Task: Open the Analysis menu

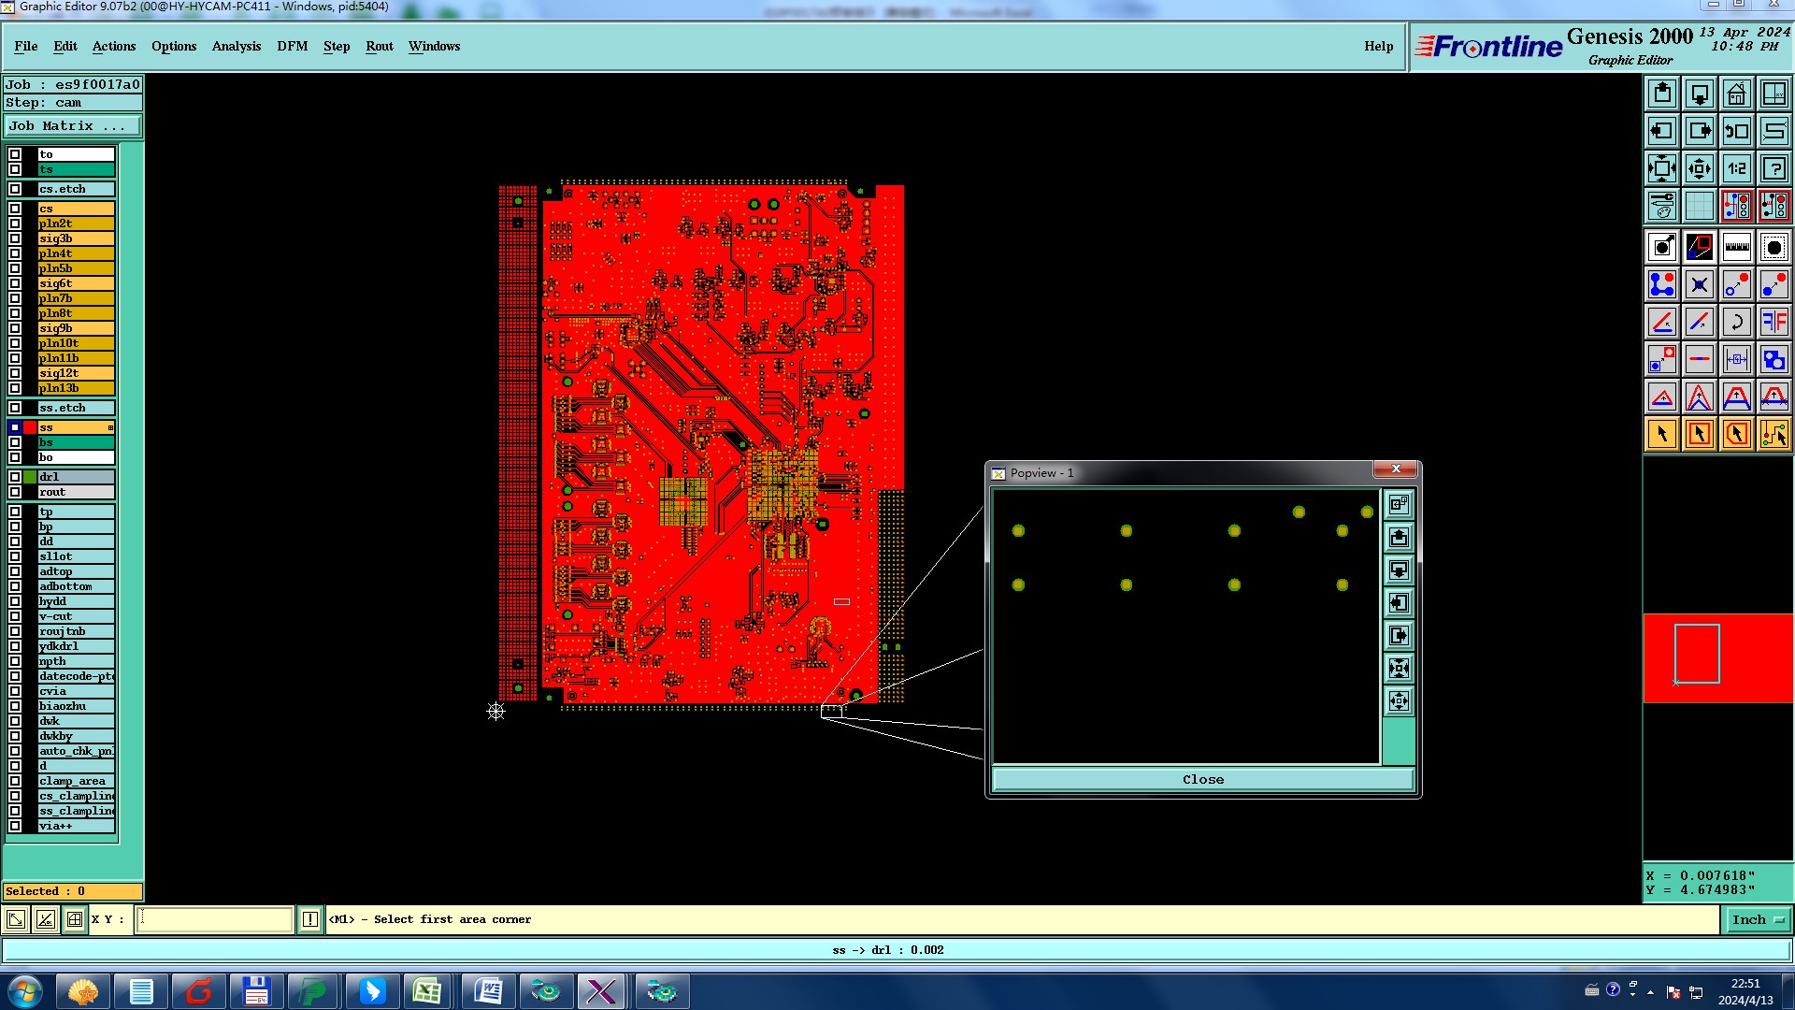Action: tap(236, 46)
